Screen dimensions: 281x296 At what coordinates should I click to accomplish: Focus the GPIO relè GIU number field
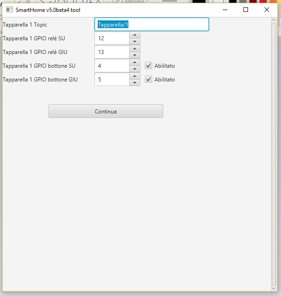click(112, 52)
